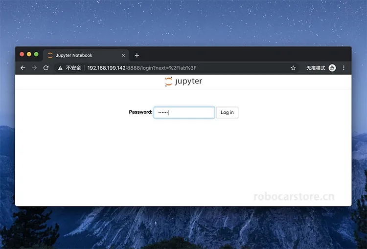Reload the Jupyter login page
Image resolution: width=367 pixels, height=249 pixels.
coord(46,68)
